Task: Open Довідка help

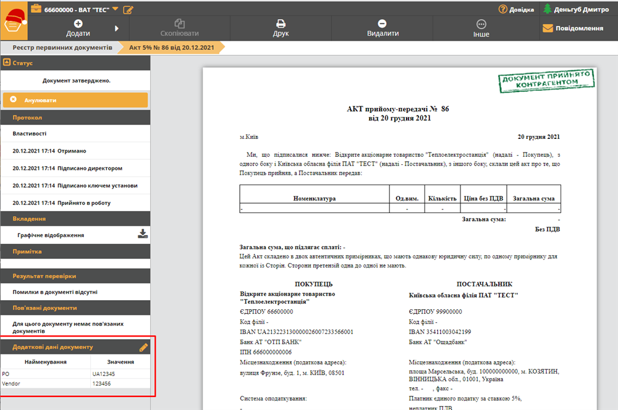Action: pos(516,9)
